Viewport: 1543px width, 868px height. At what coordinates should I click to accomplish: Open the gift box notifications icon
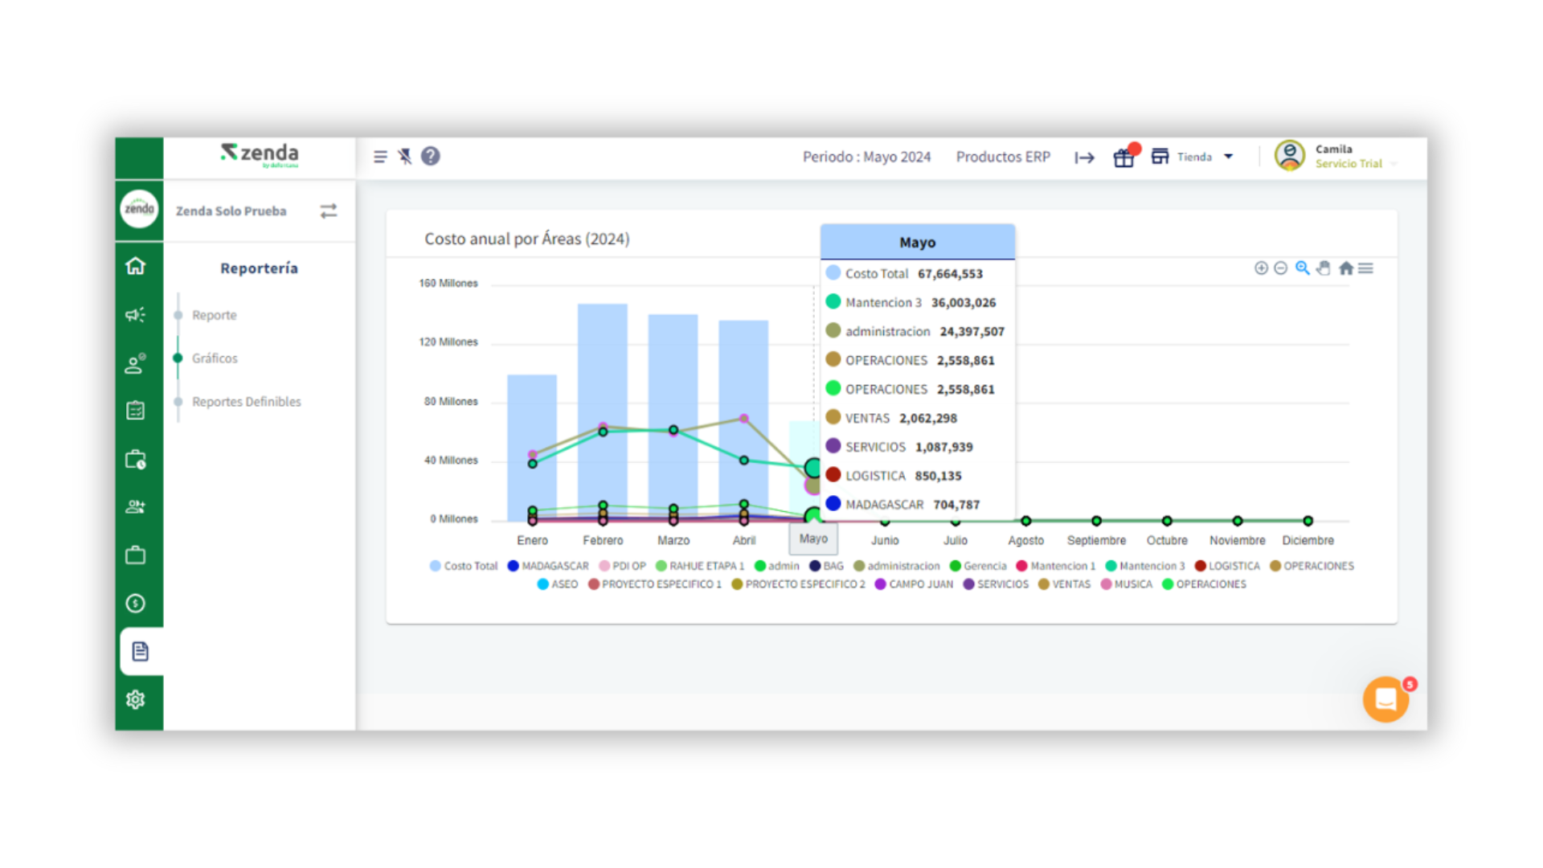click(1123, 158)
